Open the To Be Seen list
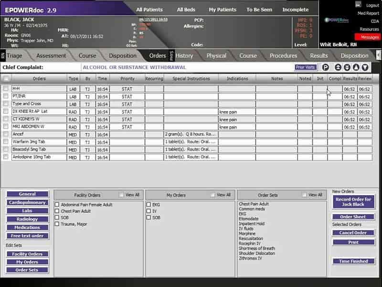 pos(259,10)
